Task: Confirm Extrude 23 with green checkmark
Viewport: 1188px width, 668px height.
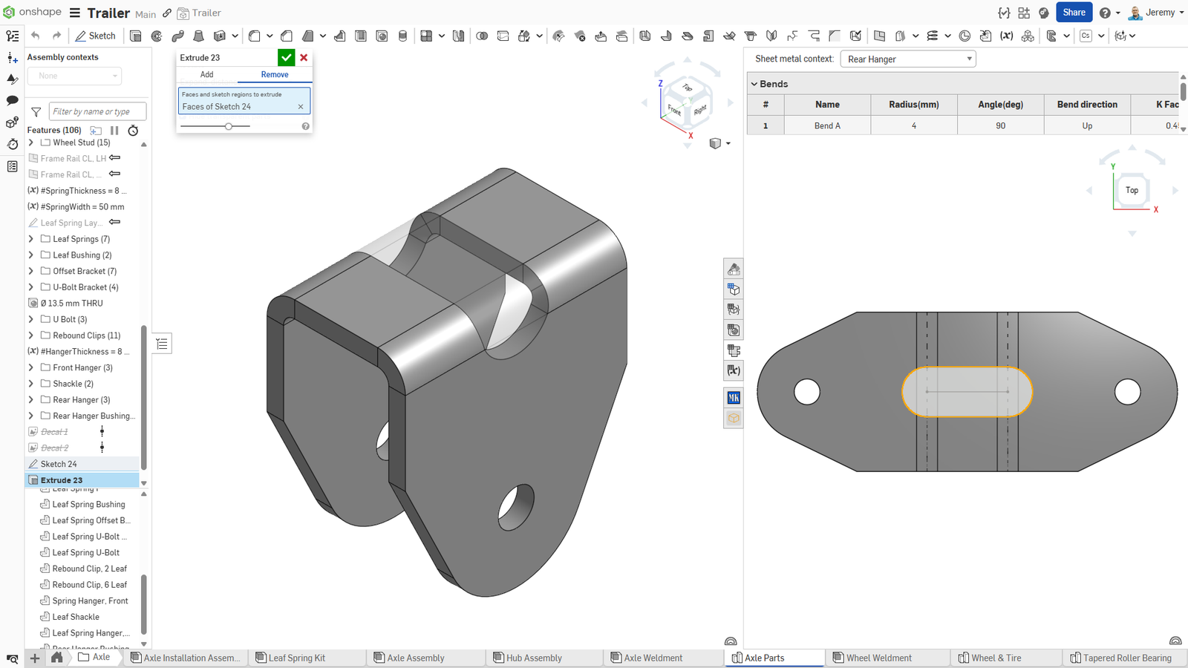Action: (x=286, y=57)
